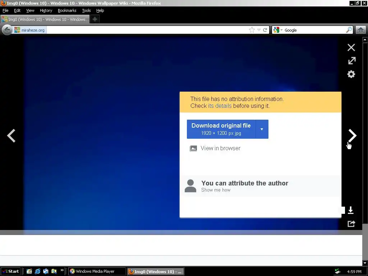Open the Edit menu
368x276 pixels.
coord(17,10)
